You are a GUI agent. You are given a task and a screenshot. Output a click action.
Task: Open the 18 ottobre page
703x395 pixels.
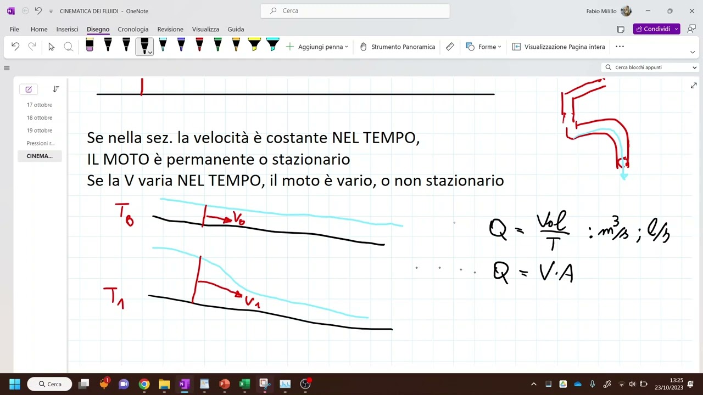40,117
